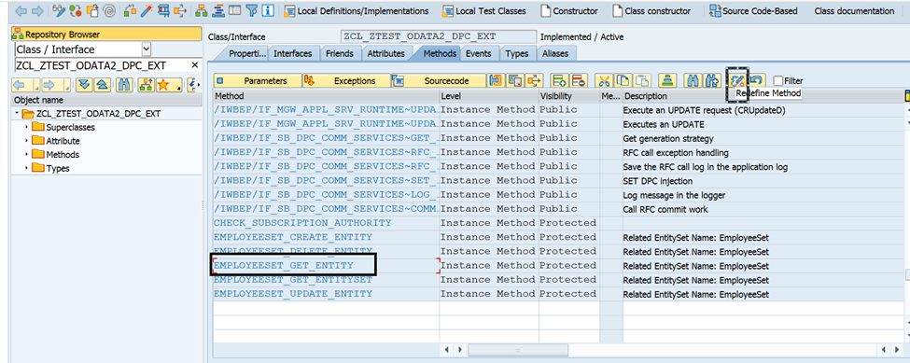Click the Copy icon in methods toolbar
The height and width of the screenshot is (363, 910).
623,80
